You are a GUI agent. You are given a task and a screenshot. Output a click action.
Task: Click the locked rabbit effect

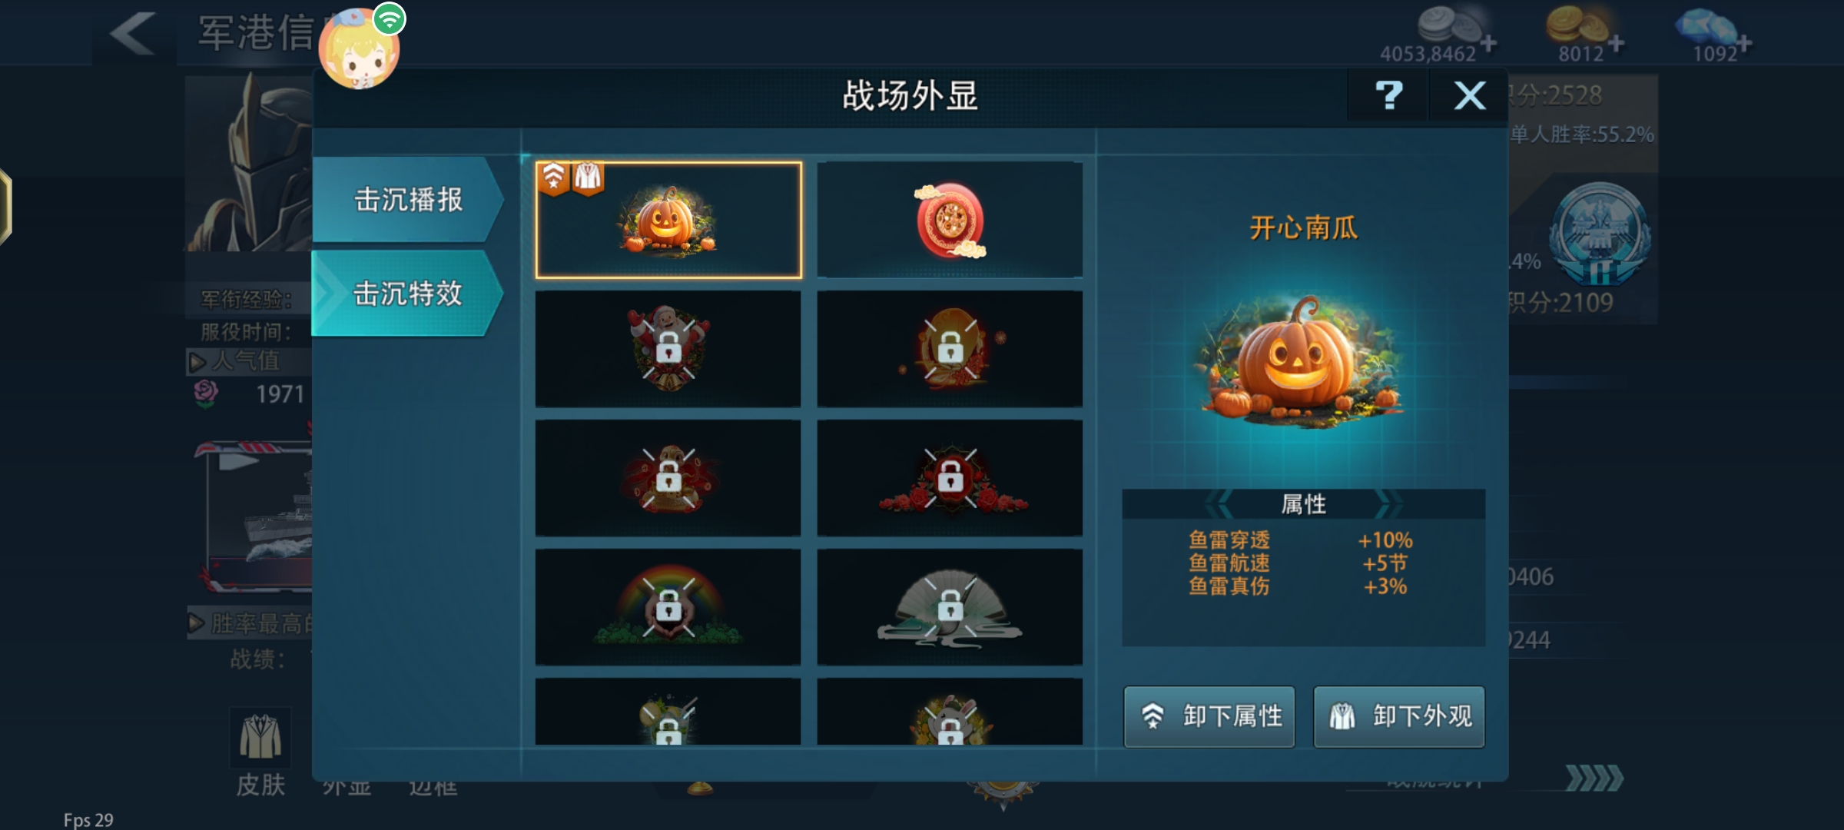coord(950,712)
